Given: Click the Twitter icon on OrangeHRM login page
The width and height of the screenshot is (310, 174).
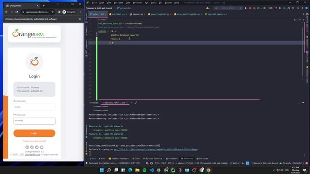Looking at the screenshot, I should coord(37,147).
